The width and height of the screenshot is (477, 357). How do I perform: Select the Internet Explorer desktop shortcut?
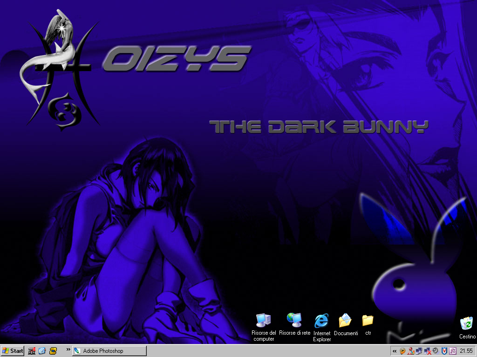tap(321, 322)
